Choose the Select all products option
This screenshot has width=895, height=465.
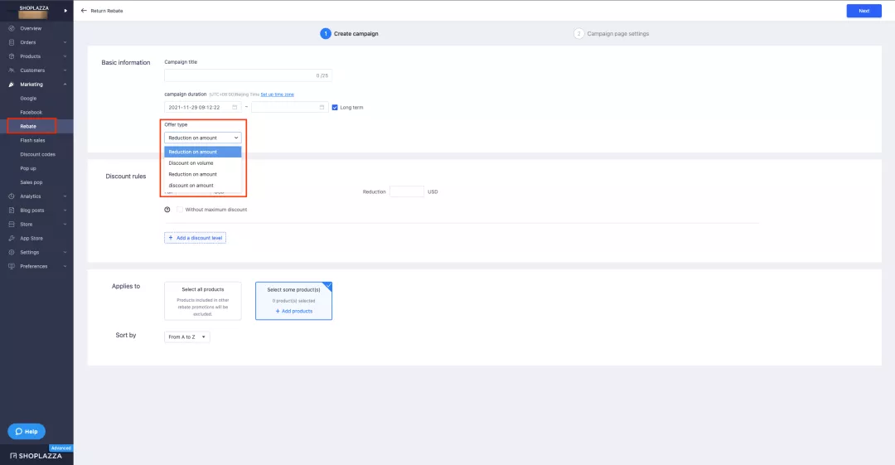tap(203, 301)
